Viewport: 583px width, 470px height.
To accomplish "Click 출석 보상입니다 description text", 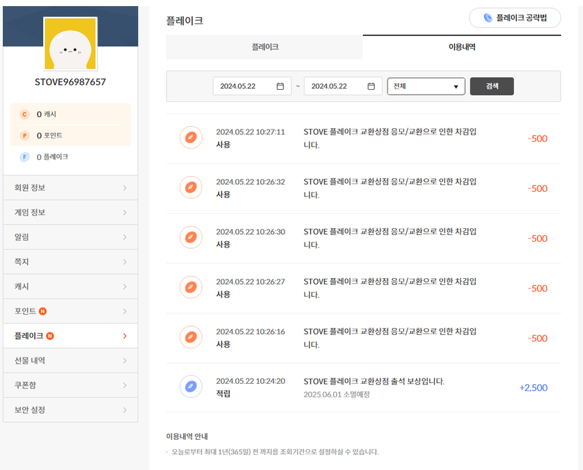I will tap(374, 382).
